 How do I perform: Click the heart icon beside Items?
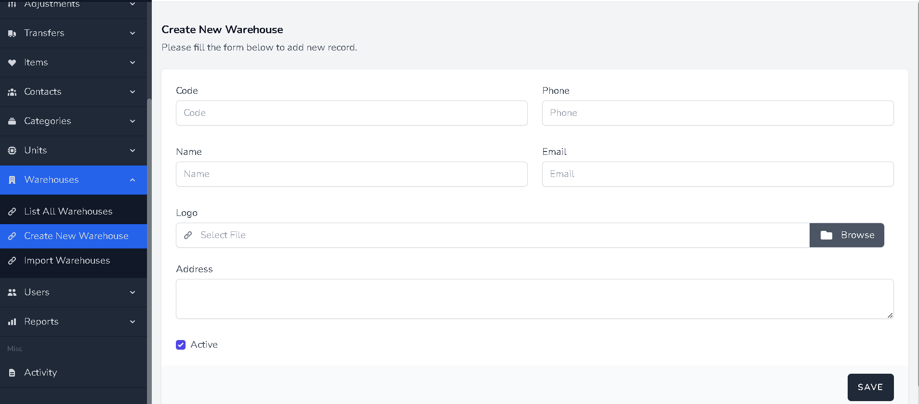tap(12, 63)
